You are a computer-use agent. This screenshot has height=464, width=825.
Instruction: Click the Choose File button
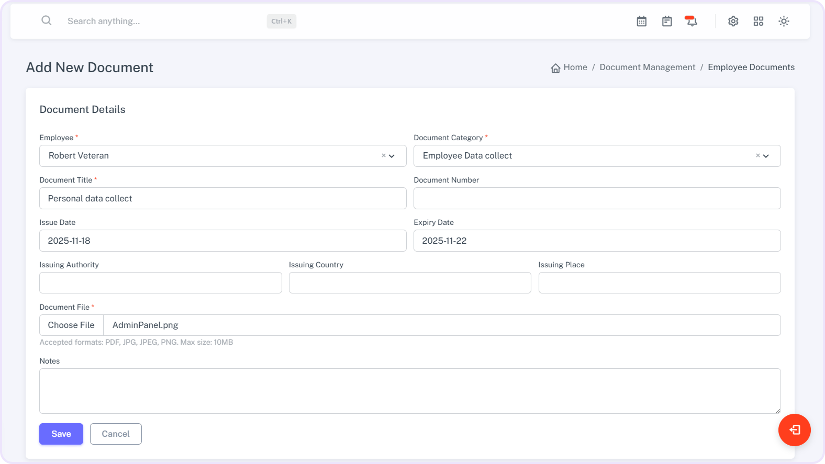pyautogui.click(x=71, y=325)
